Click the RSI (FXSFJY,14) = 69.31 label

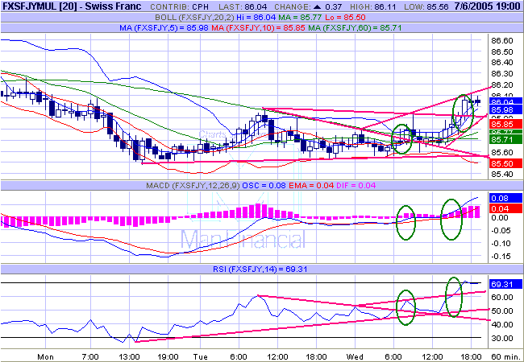tap(260, 269)
